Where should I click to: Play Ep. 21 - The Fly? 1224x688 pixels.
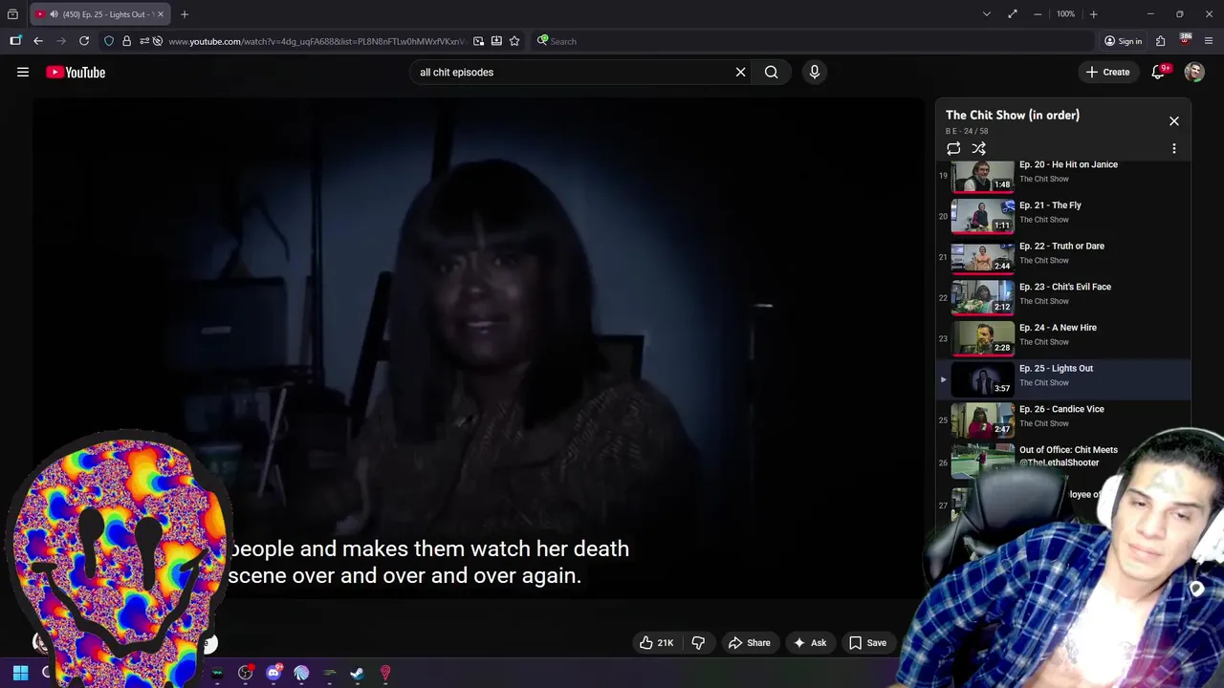click(x=1063, y=216)
